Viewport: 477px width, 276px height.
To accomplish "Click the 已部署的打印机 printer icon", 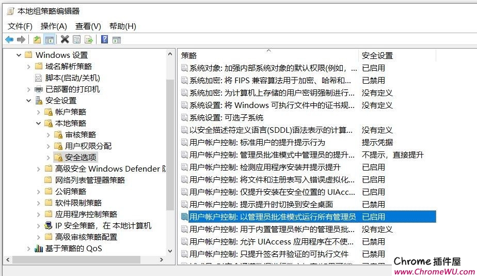I will (39, 89).
